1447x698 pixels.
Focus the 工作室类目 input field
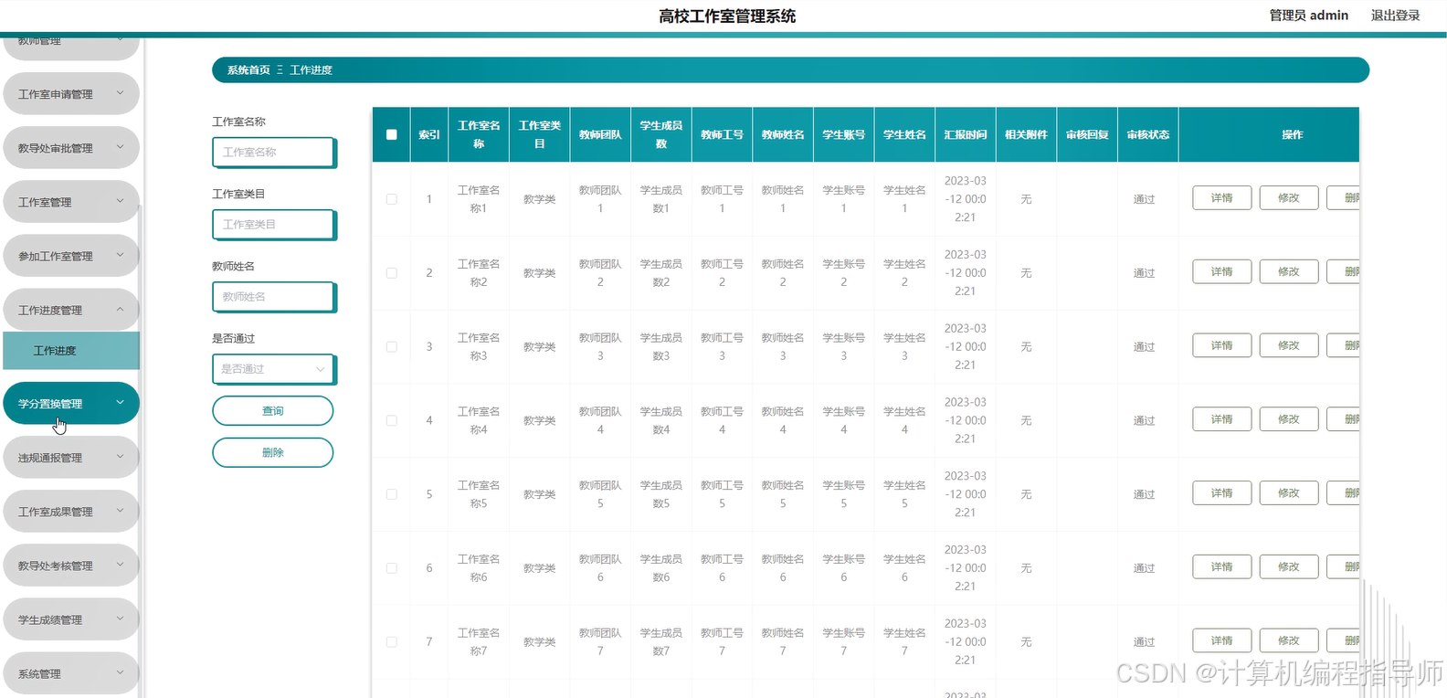273,225
